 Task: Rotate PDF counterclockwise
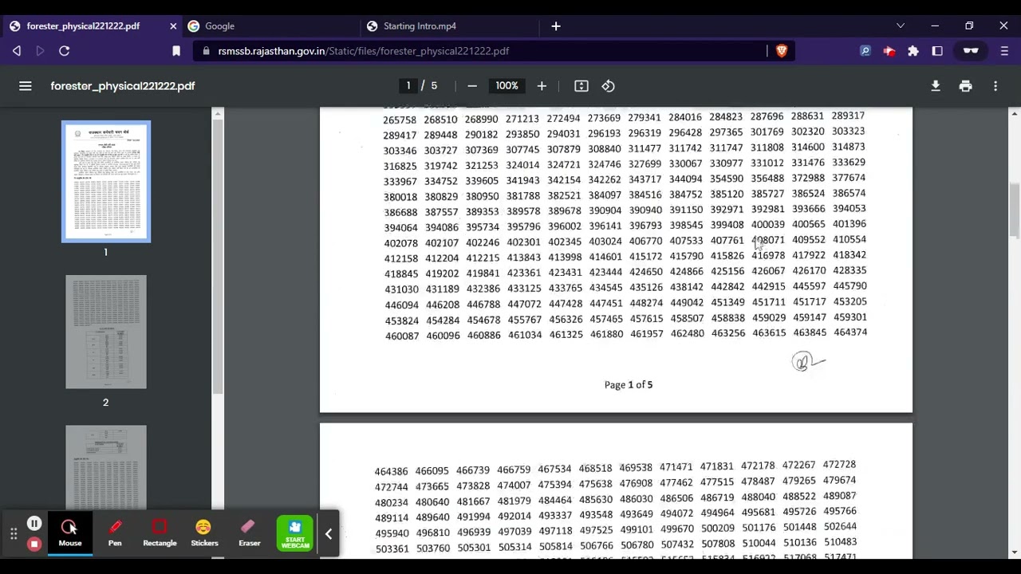click(x=609, y=86)
